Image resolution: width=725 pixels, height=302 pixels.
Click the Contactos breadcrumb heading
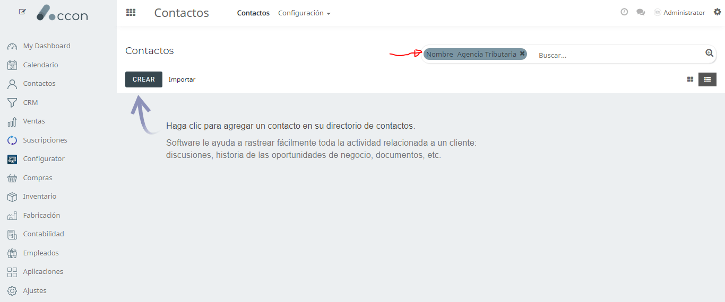tap(150, 51)
